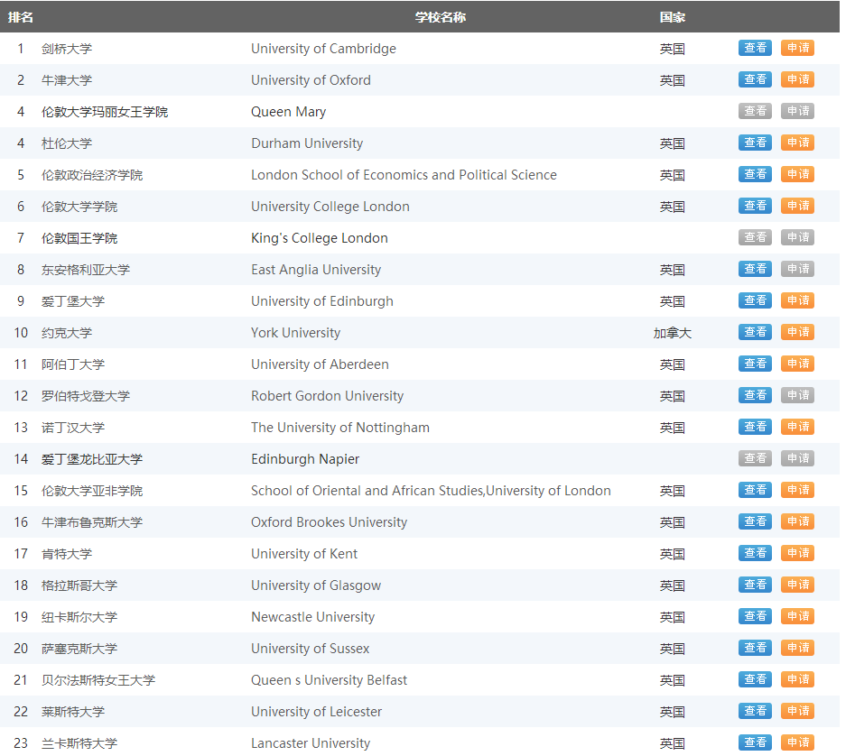The height and width of the screenshot is (756, 855).
Task: Open the 诺丁汉大学 link
Action: coord(73,429)
